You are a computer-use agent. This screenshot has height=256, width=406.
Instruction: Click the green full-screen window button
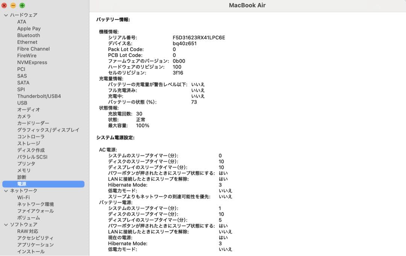(x=22, y=5)
